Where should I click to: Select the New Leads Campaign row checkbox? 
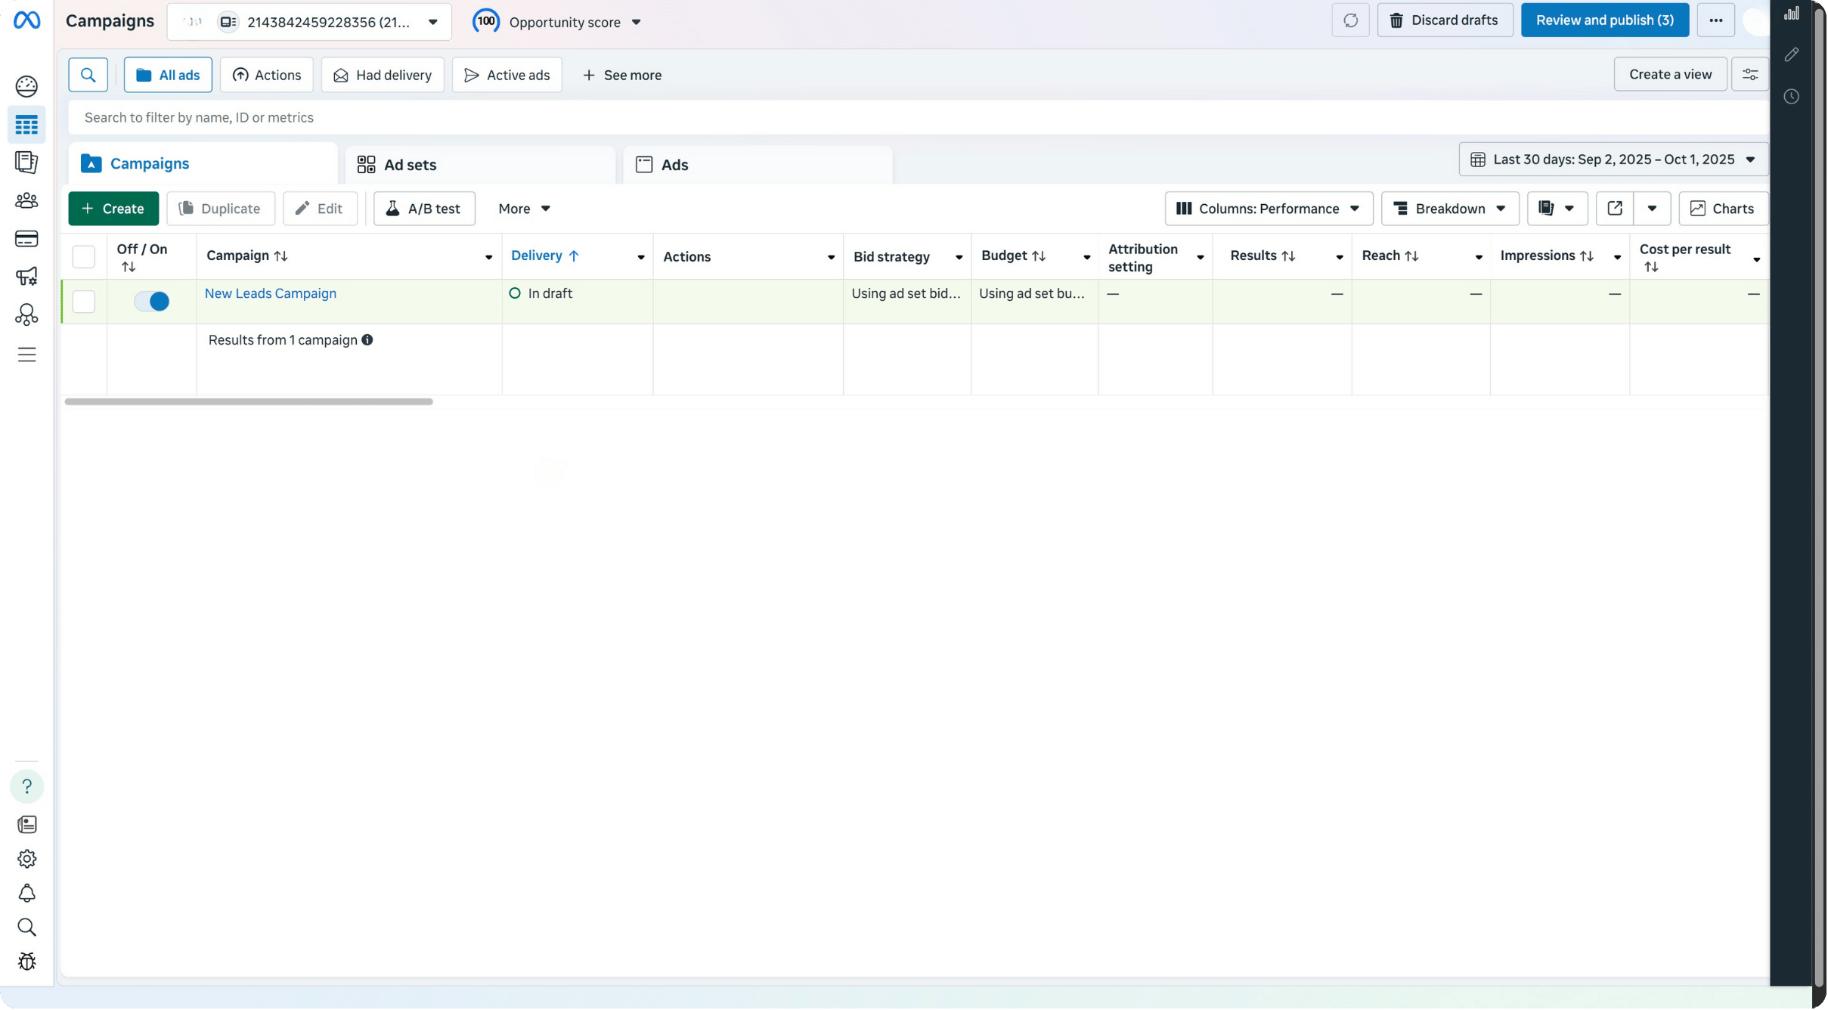click(83, 301)
